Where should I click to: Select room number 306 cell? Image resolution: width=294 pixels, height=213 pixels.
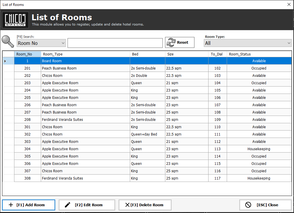(28, 163)
